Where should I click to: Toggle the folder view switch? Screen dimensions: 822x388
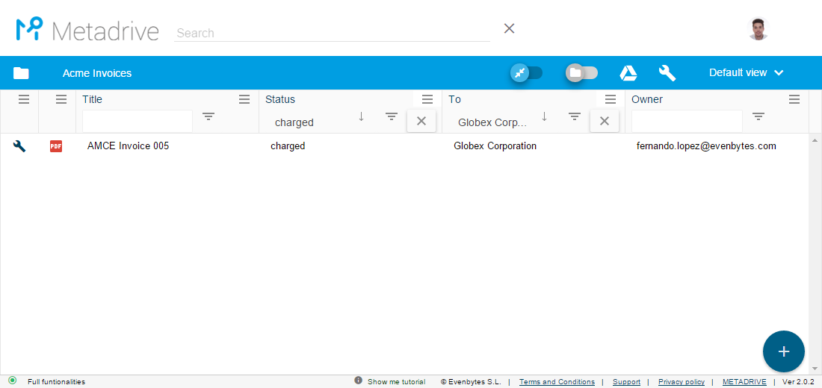(582, 73)
